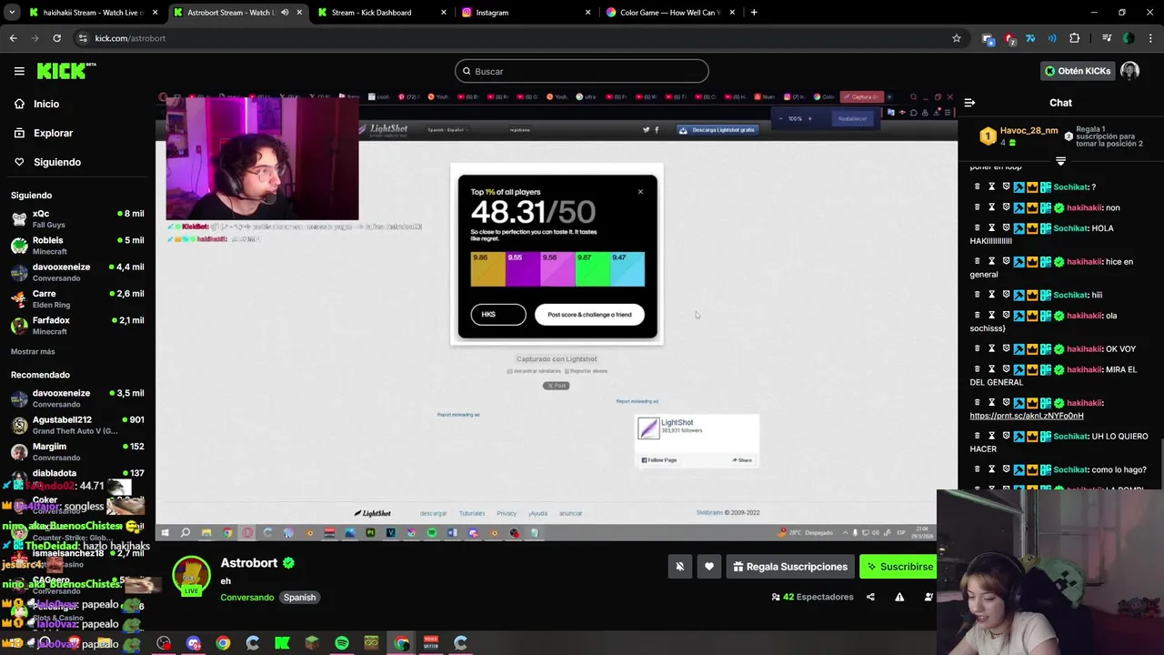Open Carre channel in followed list
The height and width of the screenshot is (655, 1164).
pos(77,298)
